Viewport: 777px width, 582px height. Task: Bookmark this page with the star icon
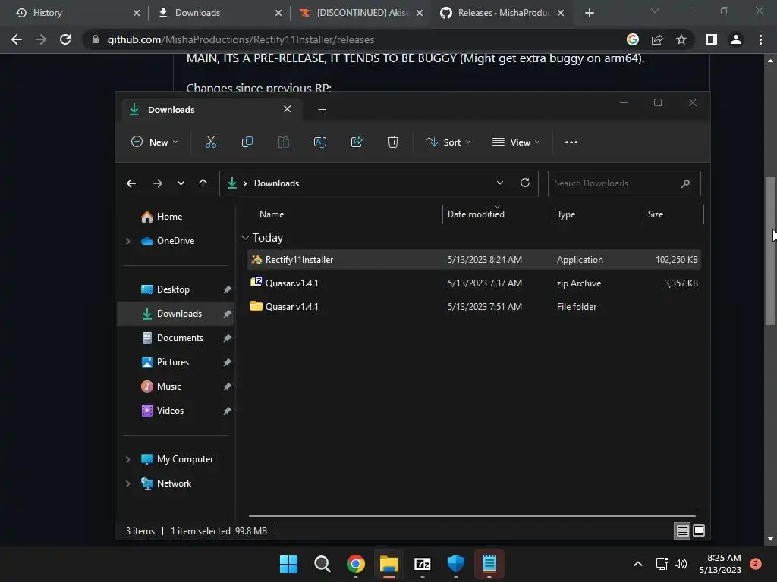click(681, 39)
